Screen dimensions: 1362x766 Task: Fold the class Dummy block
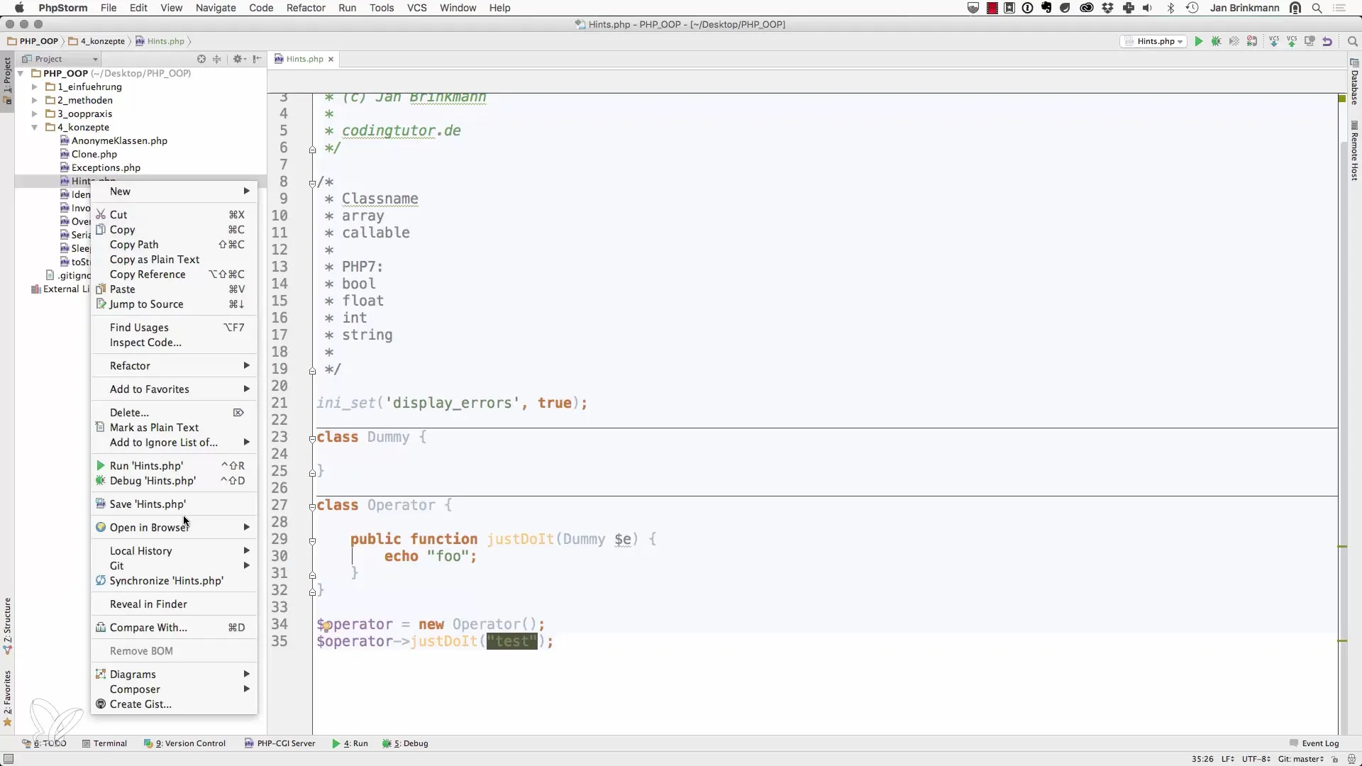pos(312,439)
